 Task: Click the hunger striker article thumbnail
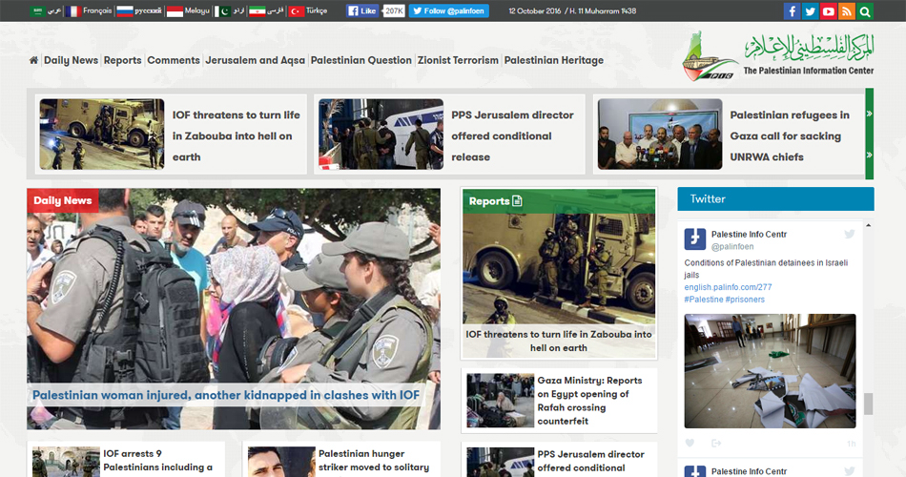pos(281,462)
